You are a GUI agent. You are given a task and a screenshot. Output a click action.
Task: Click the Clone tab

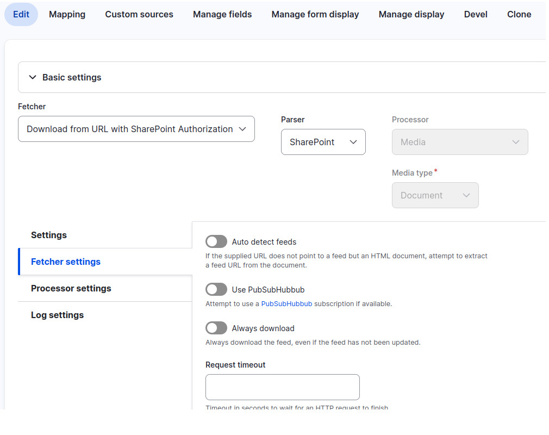[519, 15]
